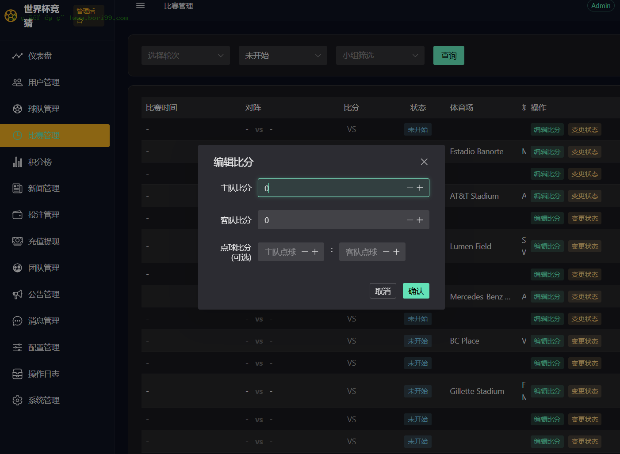
Task: Click 确认 to confirm the score
Action: 416,291
